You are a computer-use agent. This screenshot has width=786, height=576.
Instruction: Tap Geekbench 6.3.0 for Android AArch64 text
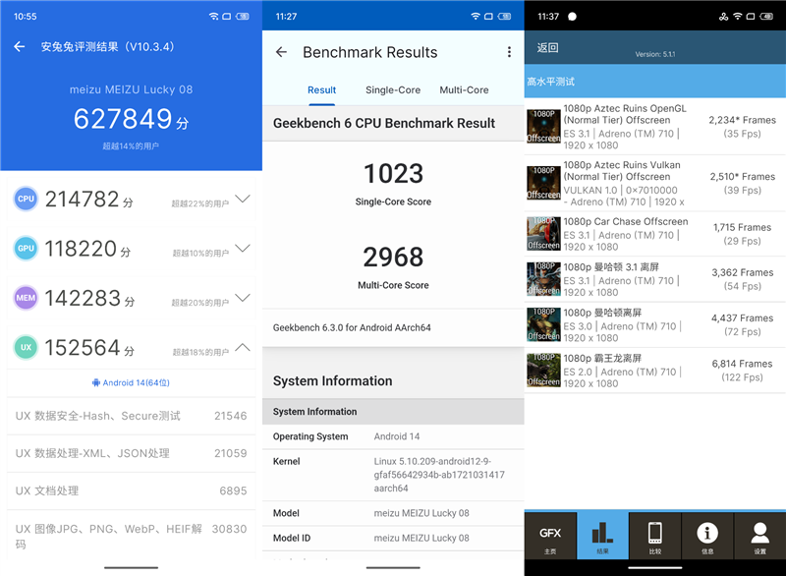coord(352,328)
